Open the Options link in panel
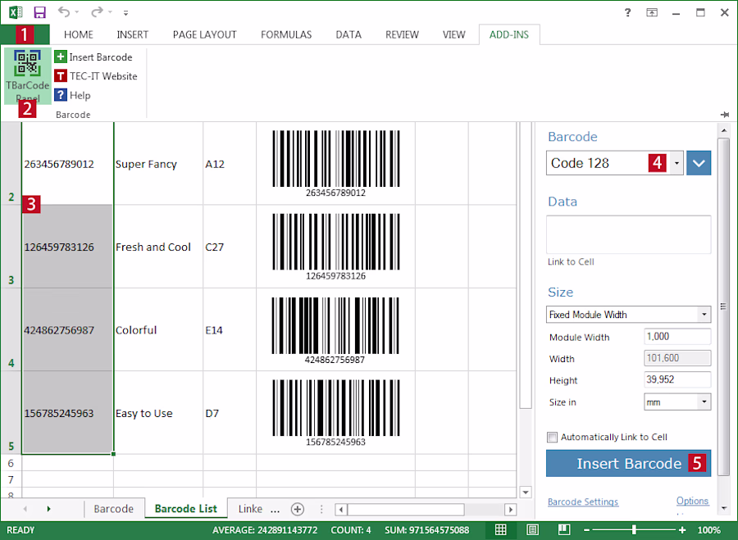The width and height of the screenshot is (738, 540). pyautogui.click(x=692, y=501)
